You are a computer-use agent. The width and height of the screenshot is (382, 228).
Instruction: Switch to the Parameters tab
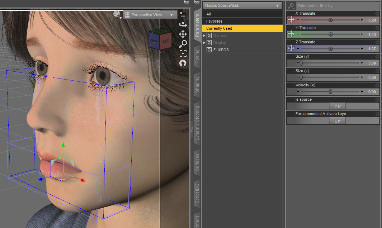[197, 25]
